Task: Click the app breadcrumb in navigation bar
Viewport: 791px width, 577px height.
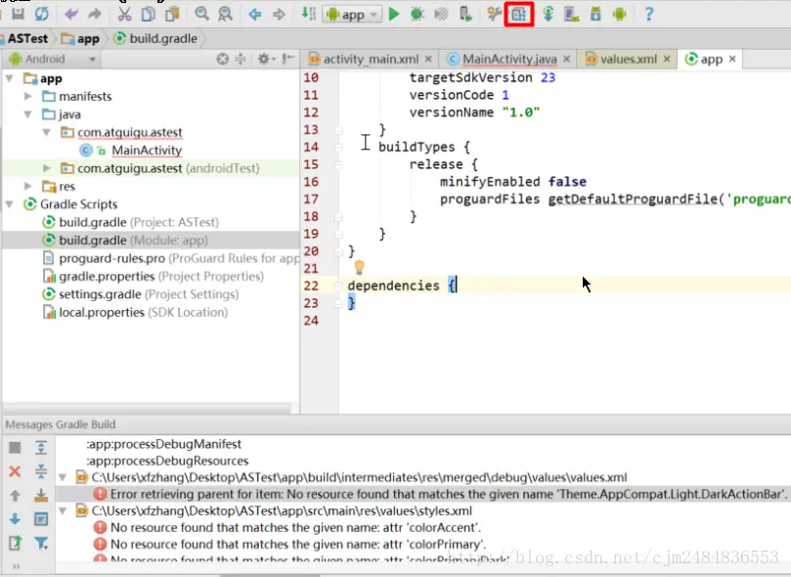Action: coord(80,39)
